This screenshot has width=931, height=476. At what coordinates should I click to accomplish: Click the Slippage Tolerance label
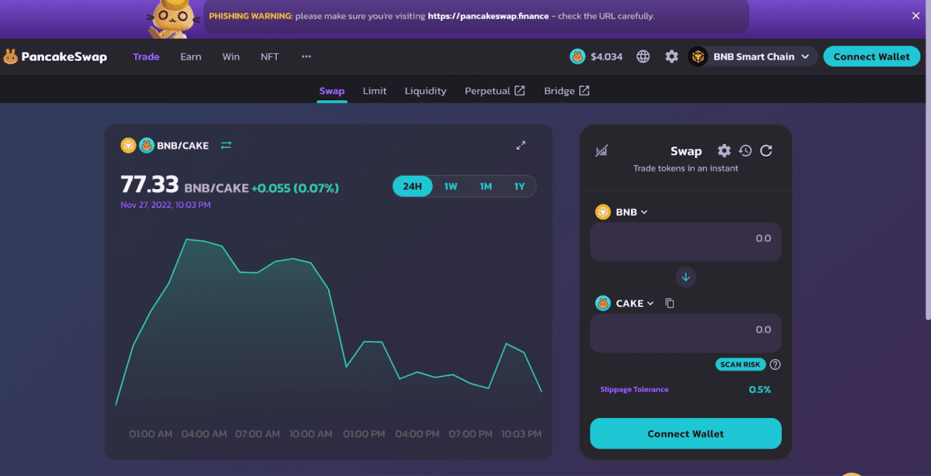click(634, 389)
